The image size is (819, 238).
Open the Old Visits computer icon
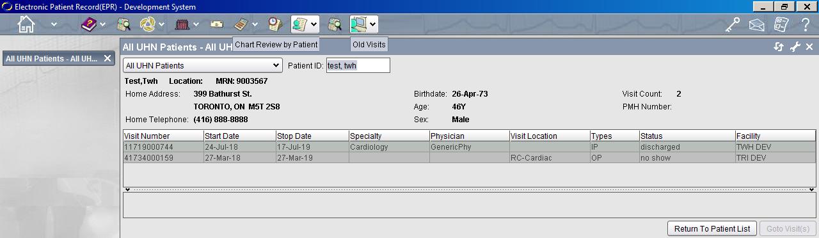pyautogui.click(x=358, y=24)
